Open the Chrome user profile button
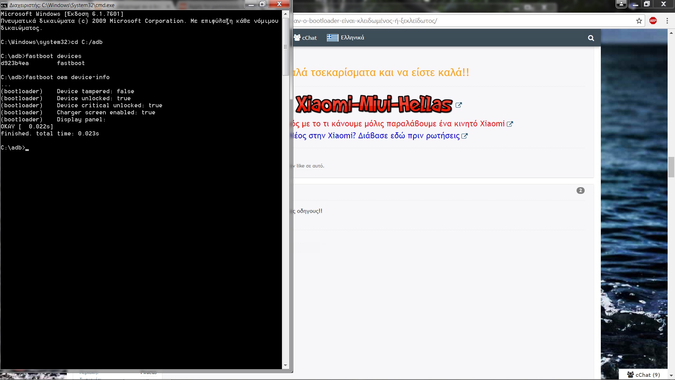Viewport: 675px width, 380px height. tap(621, 4)
